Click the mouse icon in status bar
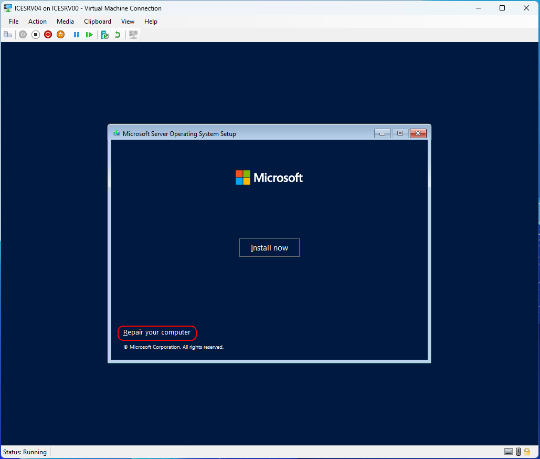Screen dimensions: 540x459 (x=518, y=452)
